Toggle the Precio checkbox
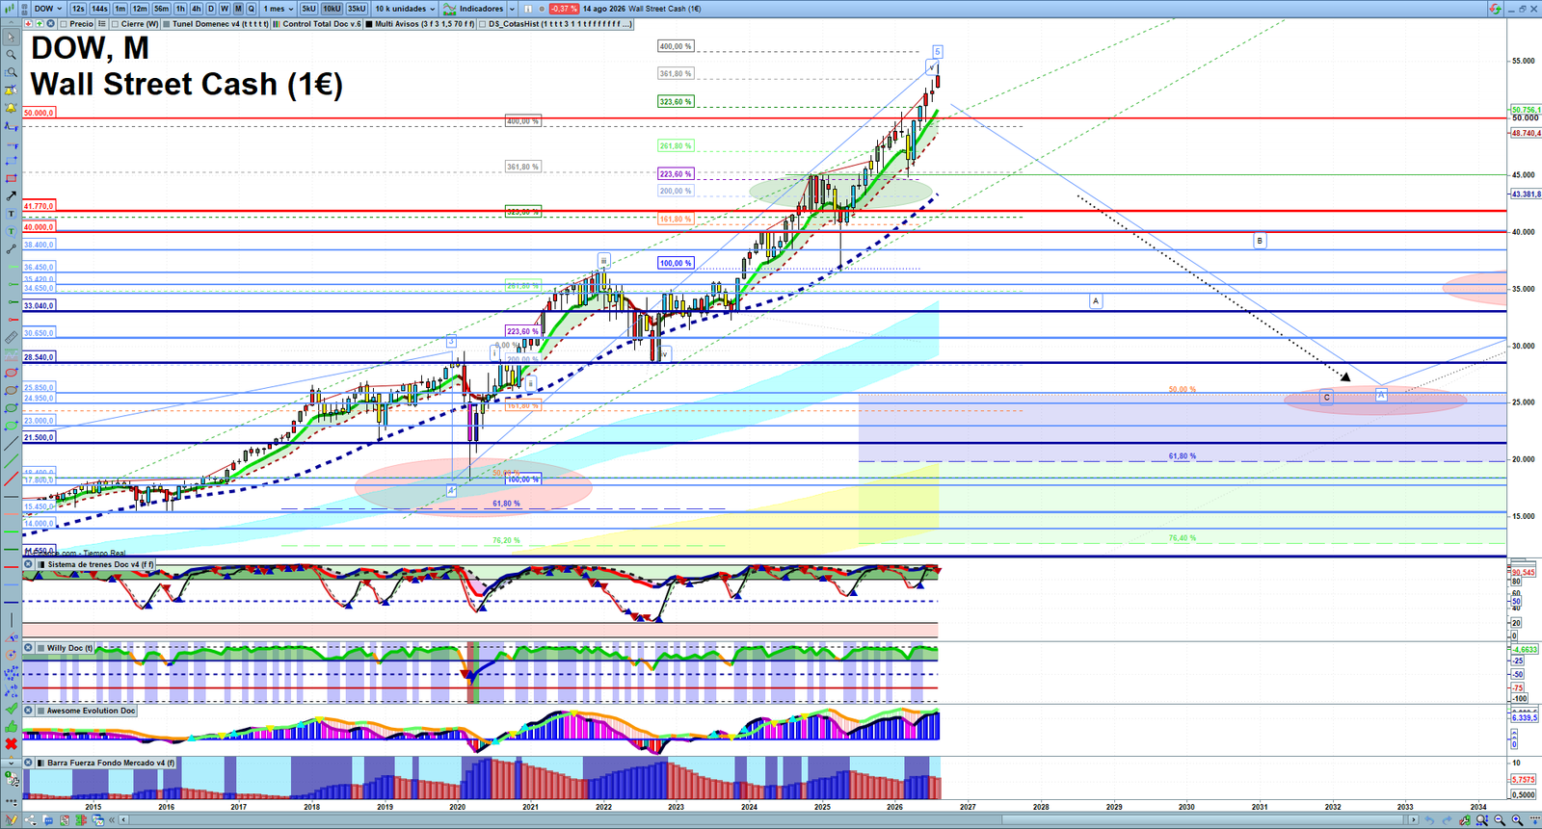This screenshot has width=1542, height=829. 63,24
